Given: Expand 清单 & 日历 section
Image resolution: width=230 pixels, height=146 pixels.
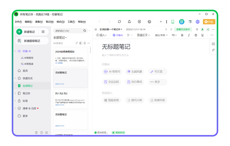Looking at the screenshot, I should 15,108.
